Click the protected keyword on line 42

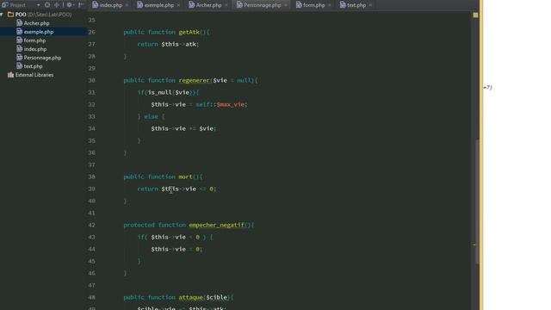(x=139, y=225)
